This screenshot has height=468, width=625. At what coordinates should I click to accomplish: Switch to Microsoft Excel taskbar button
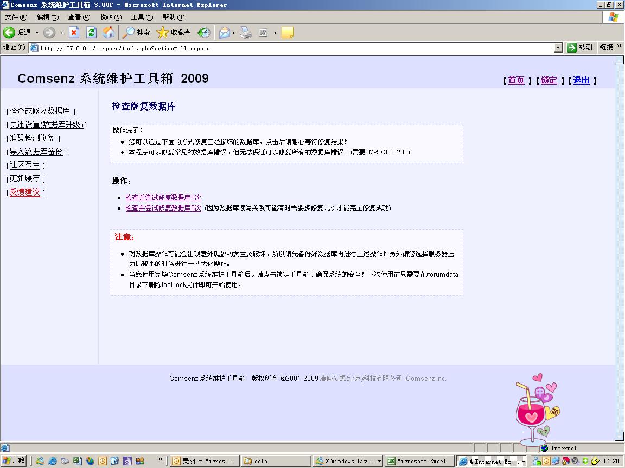tap(419, 461)
